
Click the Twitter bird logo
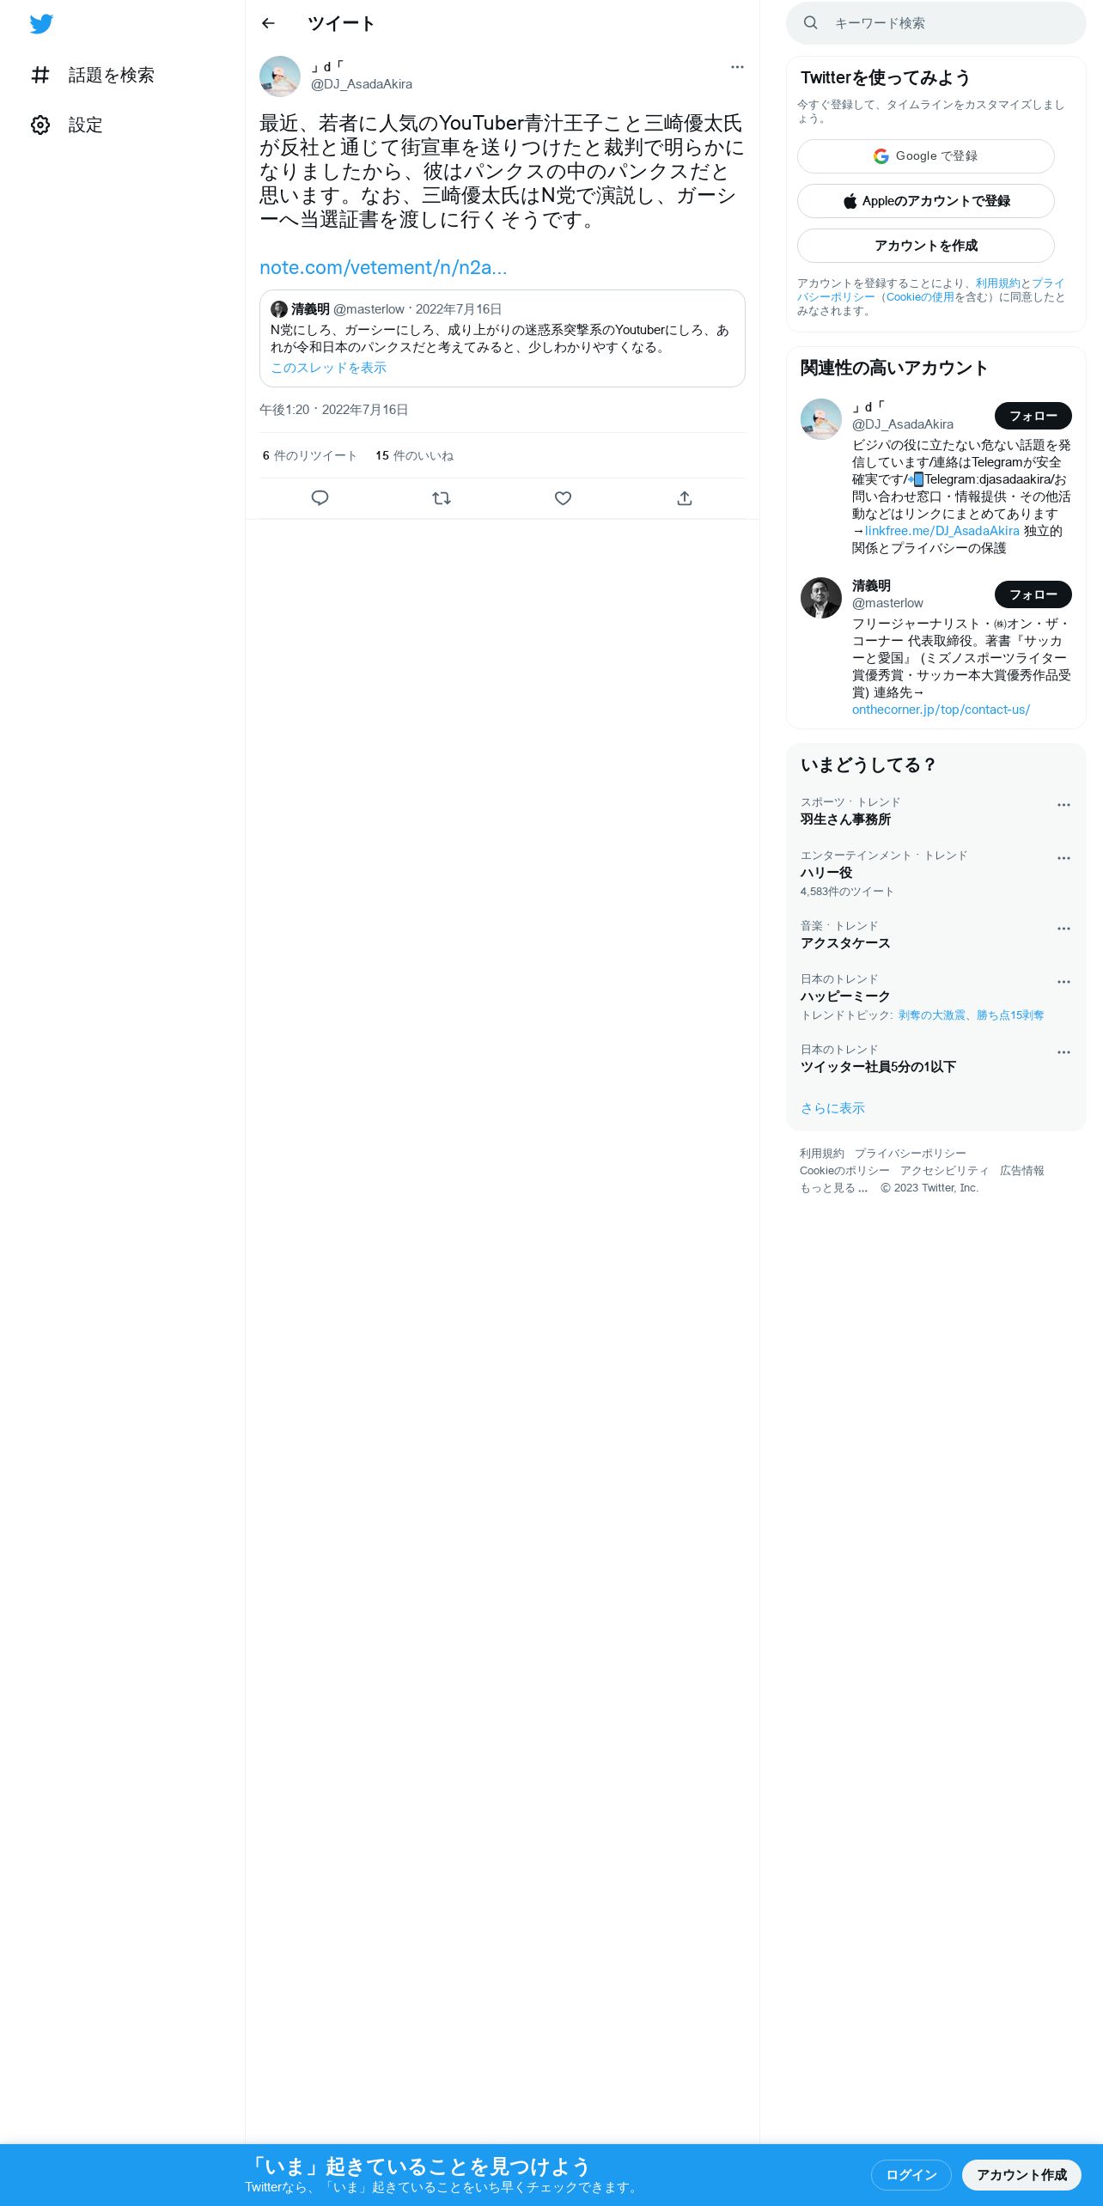41,24
